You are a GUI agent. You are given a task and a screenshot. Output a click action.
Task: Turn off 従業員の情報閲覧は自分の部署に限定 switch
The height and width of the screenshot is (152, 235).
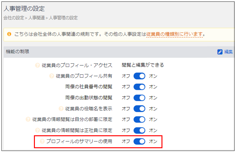pyautogui.click(x=139, y=120)
